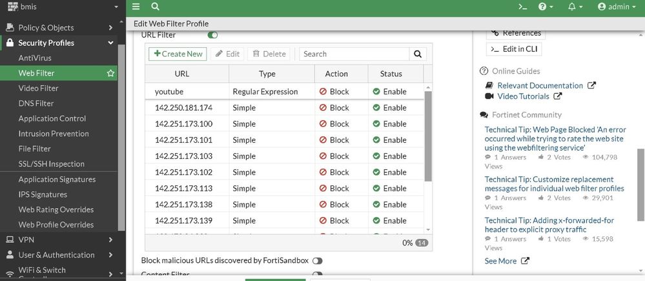Click the URL filter search magnifier button

[418, 54]
